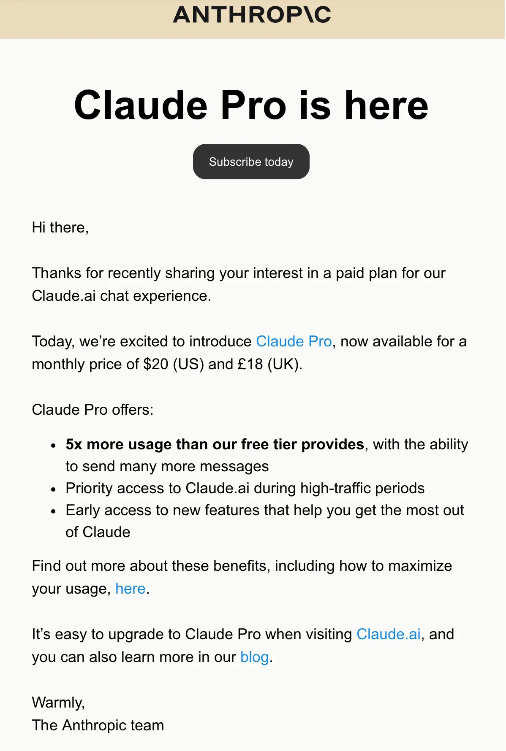Visit the Claude.ai link
Viewport: 506px width, 751px height.
pyautogui.click(x=388, y=634)
